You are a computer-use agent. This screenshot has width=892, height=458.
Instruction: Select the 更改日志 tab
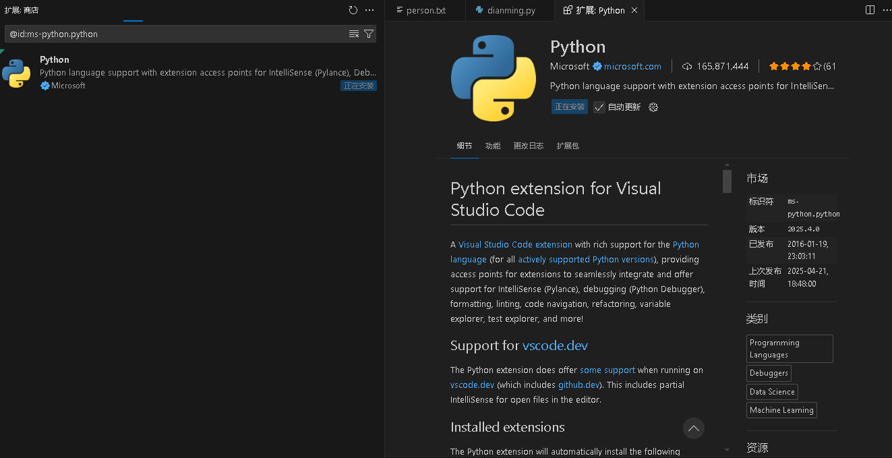point(528,146)
